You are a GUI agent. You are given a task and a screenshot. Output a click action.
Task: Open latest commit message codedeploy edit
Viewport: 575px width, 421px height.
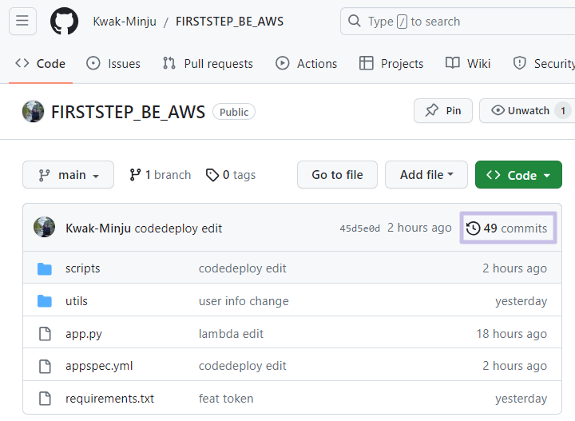click(178, 228)
